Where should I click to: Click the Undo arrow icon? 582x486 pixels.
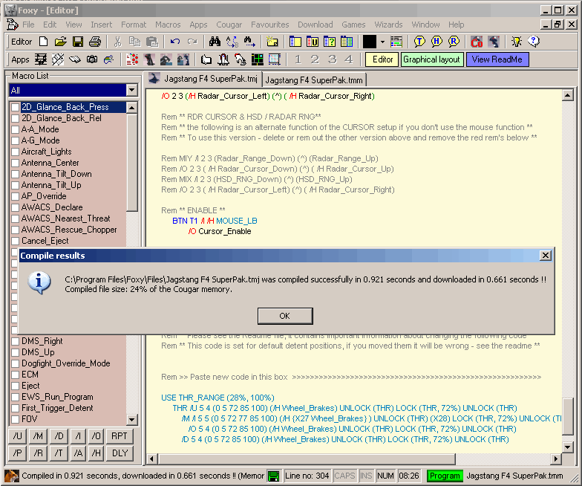coord(175,42)
